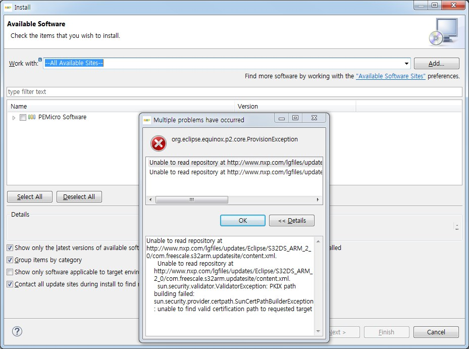This screenshot has width=469, height=349.
Task: Click OK in the error dialog
Action: (242, 221)
